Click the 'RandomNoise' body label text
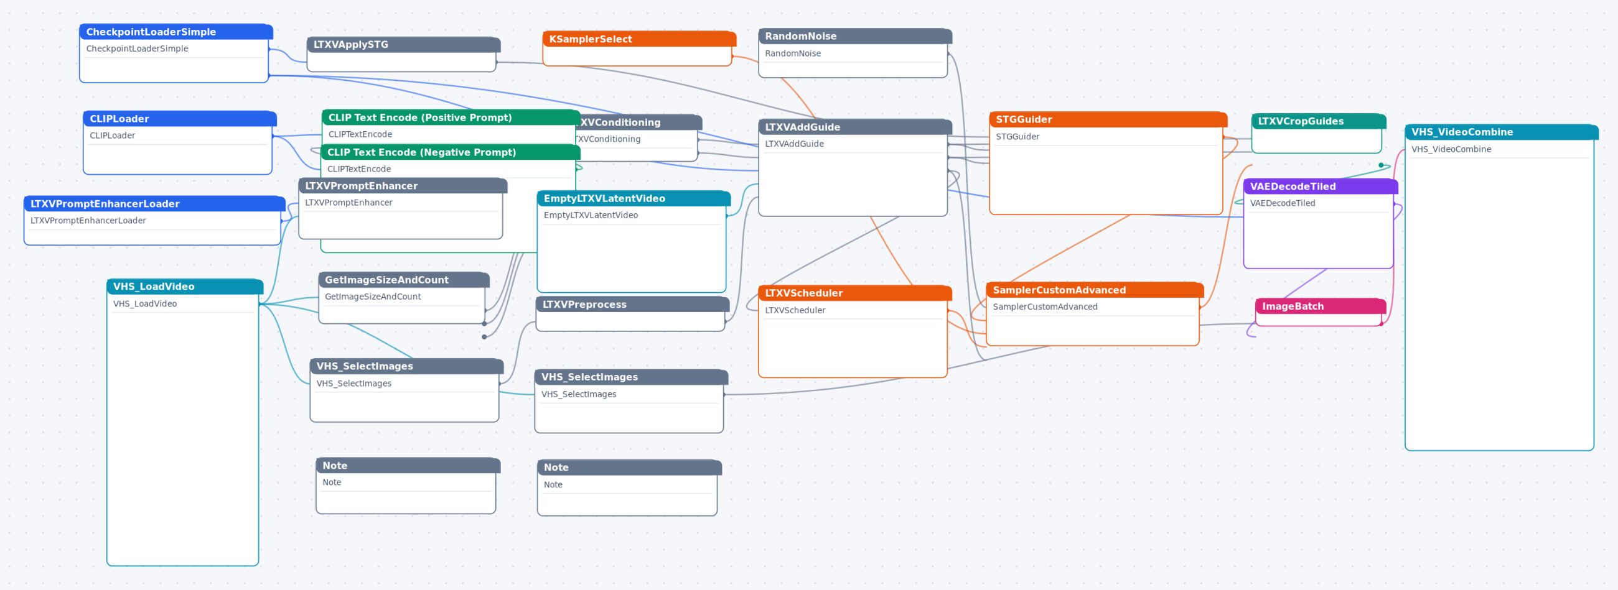Image resolution: width=1618 pixels, height=590 pixels. [793, 53]
